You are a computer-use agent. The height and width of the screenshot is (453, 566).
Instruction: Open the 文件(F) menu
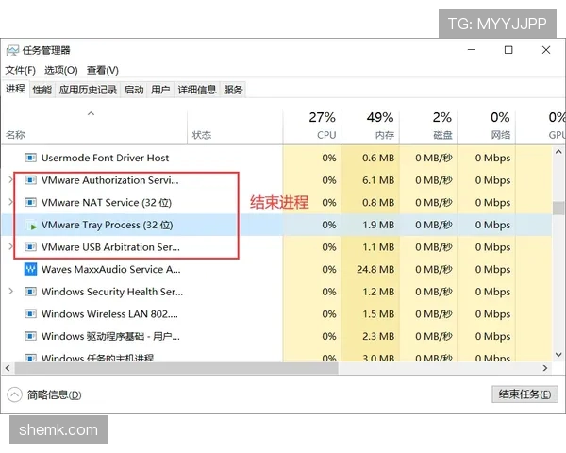pos(20,70)
